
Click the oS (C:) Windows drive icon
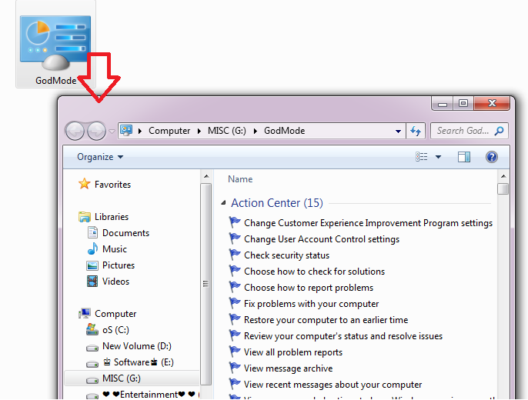pos(92,329)
